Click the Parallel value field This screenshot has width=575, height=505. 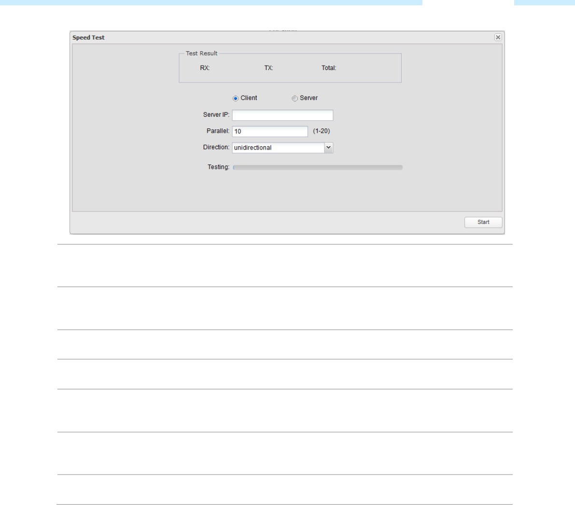click(270, 131)
